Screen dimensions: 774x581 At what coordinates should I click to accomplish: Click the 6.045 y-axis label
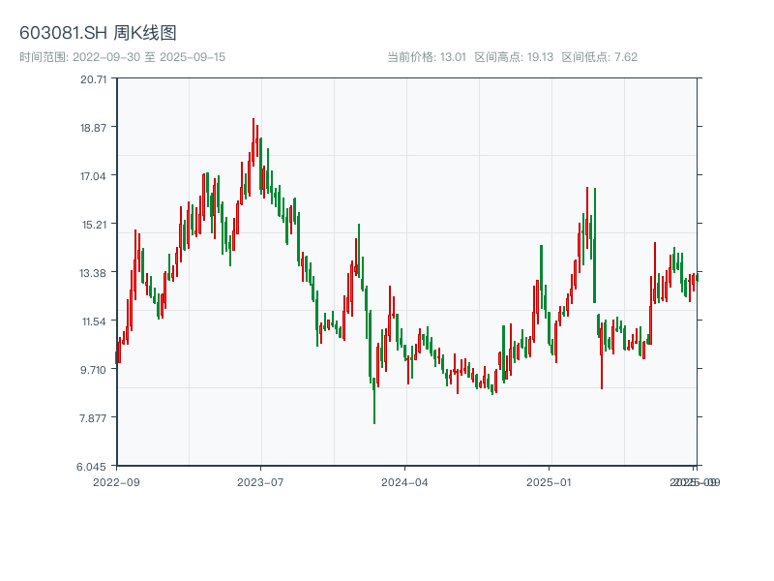[x=91, y=467]
